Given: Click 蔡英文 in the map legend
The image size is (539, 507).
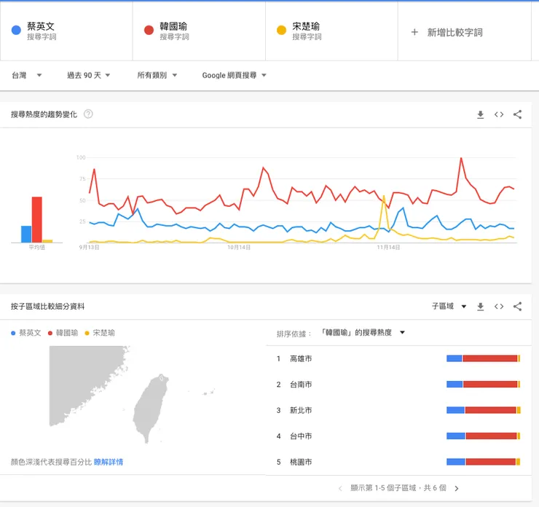Looking at the screenshot, I should (x=26, y=333).
